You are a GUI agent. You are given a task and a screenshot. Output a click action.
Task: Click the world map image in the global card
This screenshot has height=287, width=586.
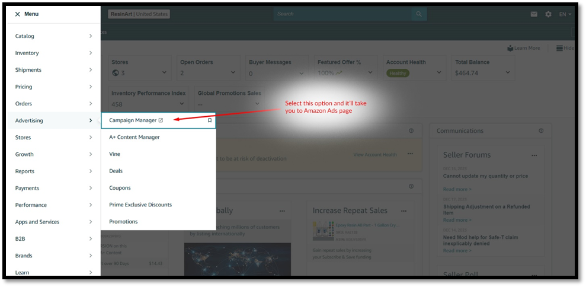click(238, 259)
